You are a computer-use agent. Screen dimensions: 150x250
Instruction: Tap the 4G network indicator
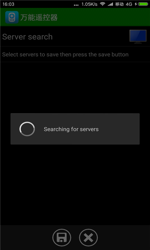[129, 4]
